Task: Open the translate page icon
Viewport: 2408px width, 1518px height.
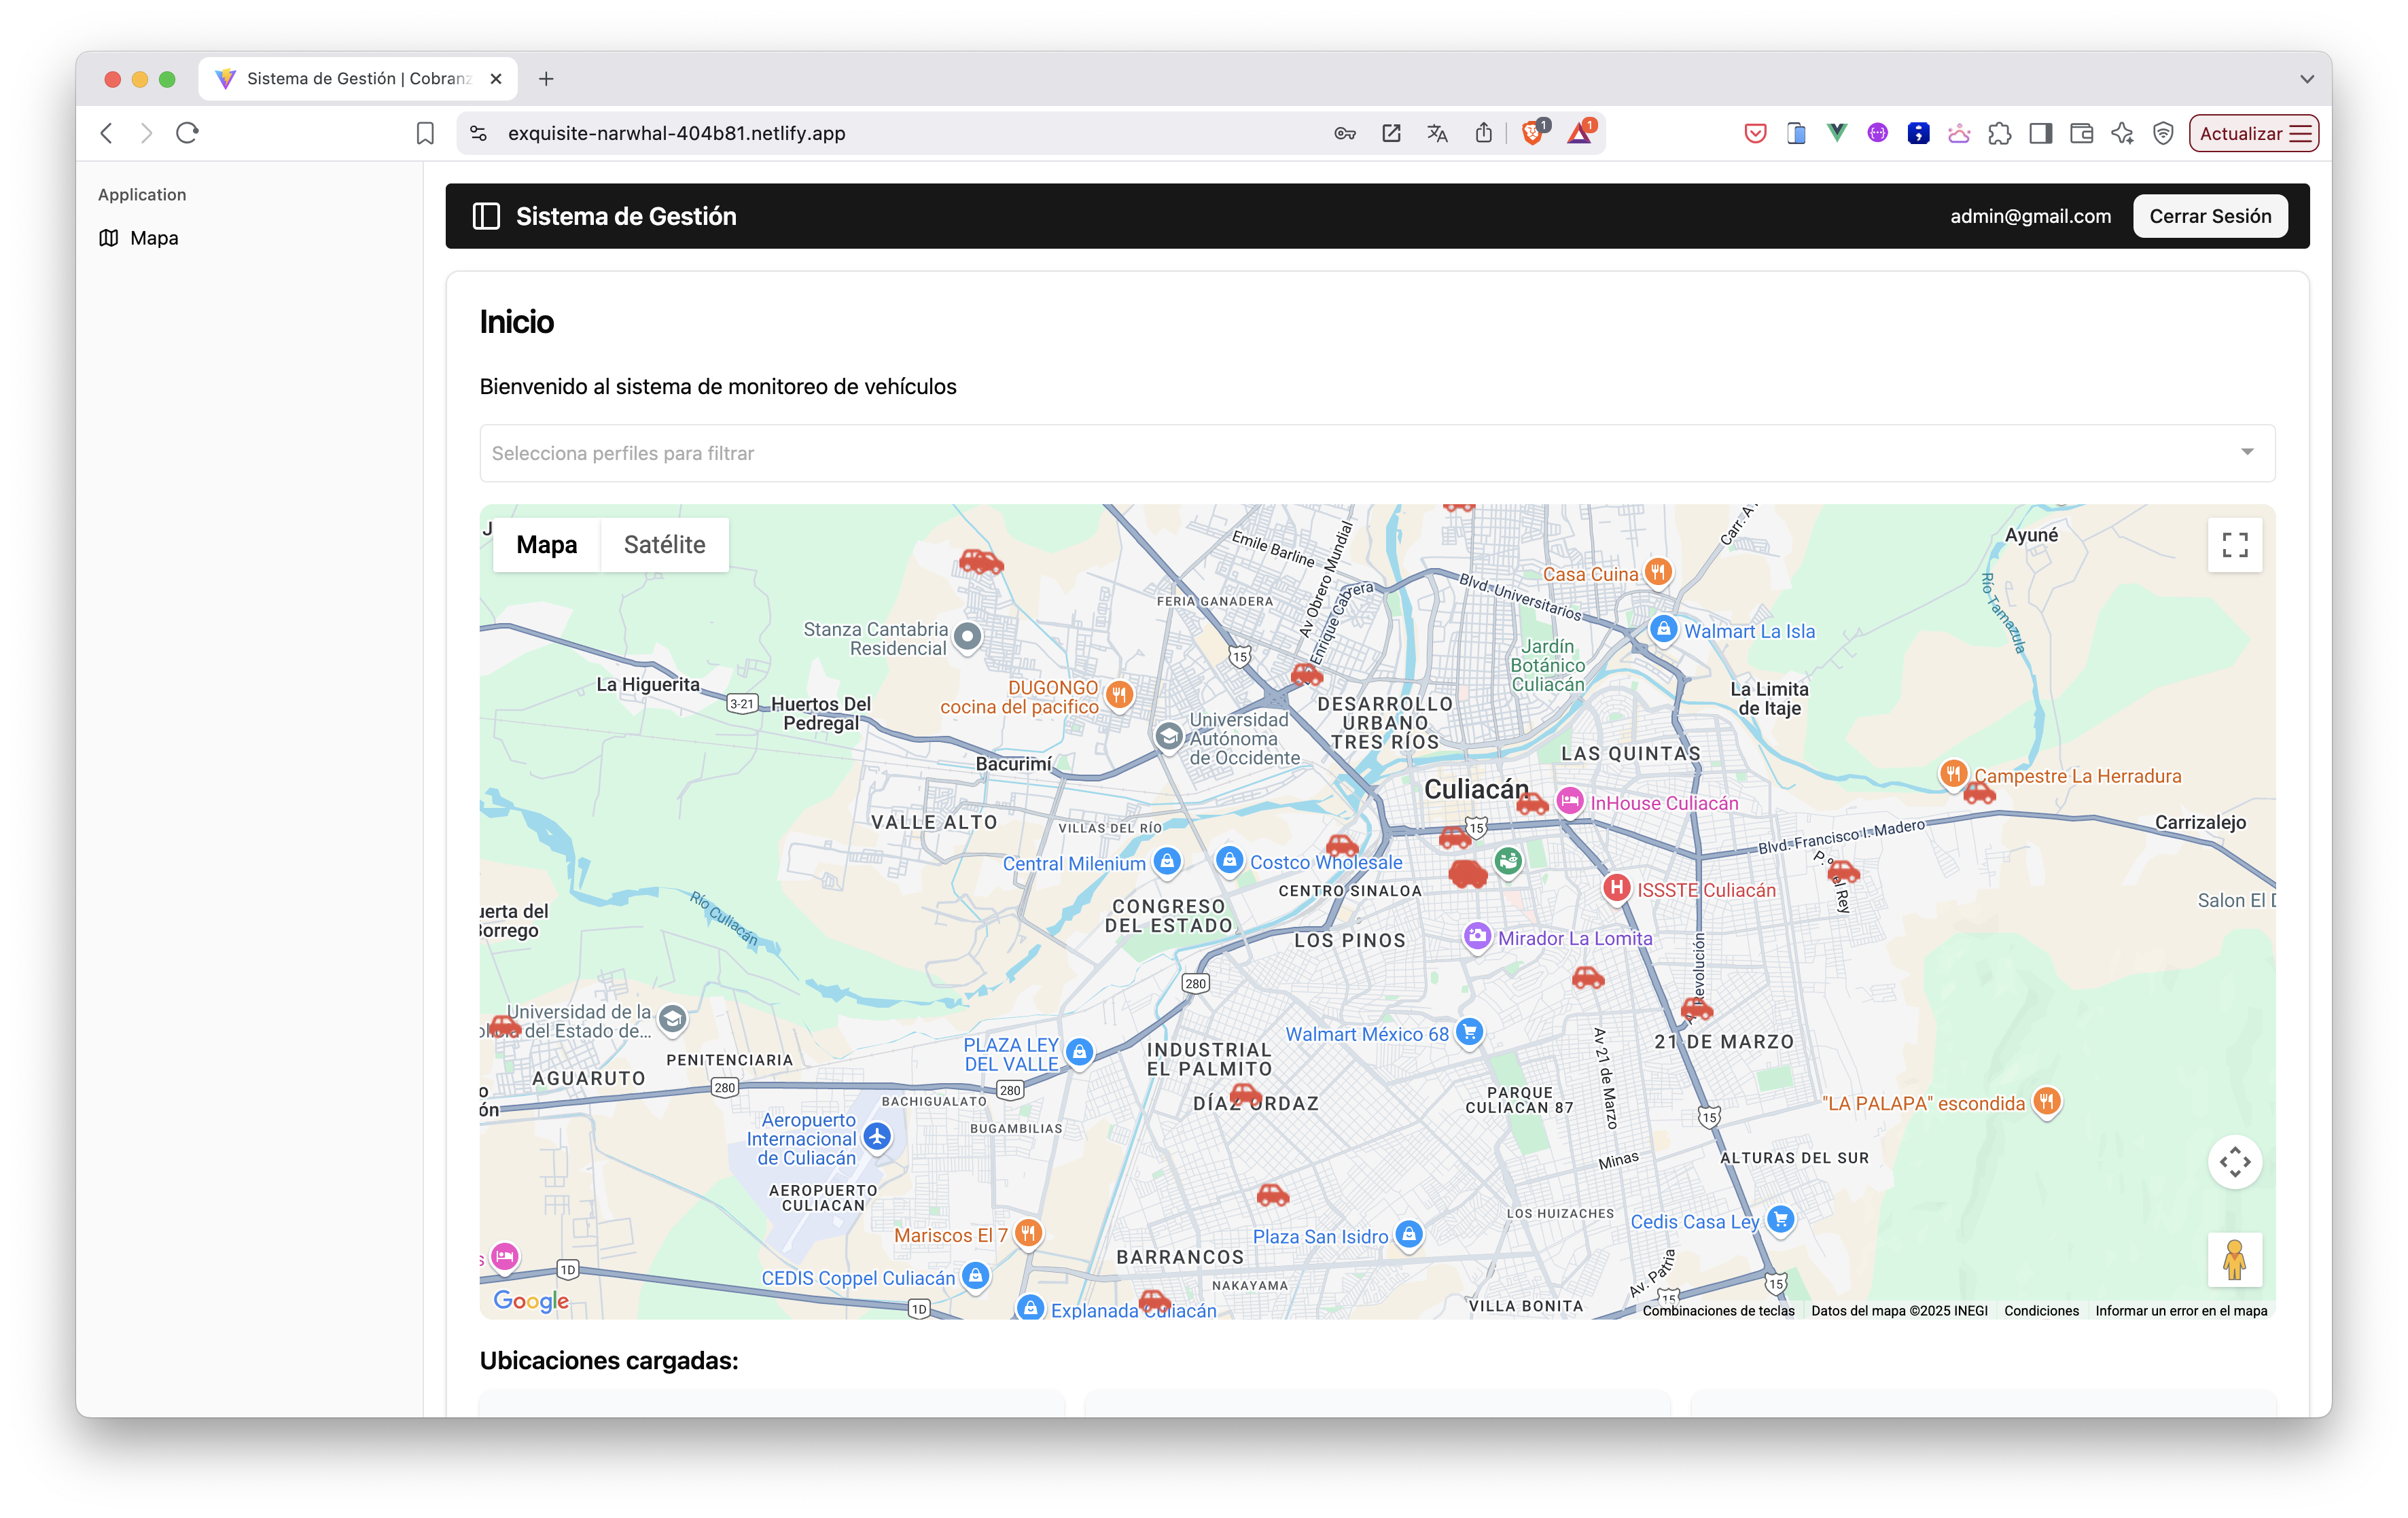Action: (1437, 133)
